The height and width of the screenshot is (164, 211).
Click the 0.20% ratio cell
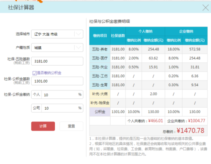pyautogui.click(x=173, y=76)
